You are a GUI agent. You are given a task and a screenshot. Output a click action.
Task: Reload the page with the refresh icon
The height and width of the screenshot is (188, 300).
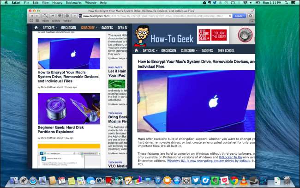coord(230,16)
